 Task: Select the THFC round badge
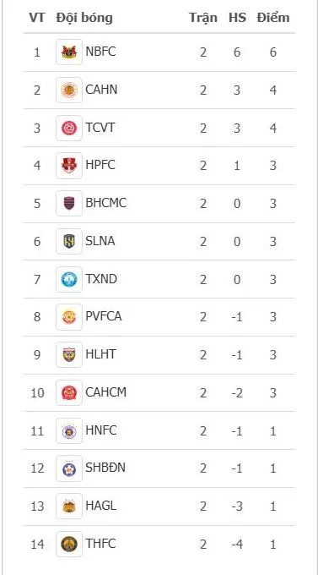[x=69, y=545]
